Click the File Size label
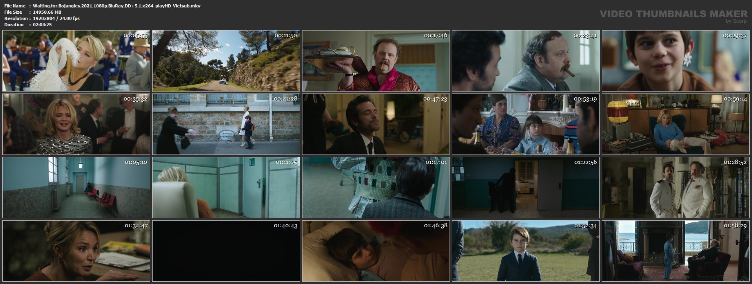The width and height of the screenshot is (752, 284). (13, 12)
